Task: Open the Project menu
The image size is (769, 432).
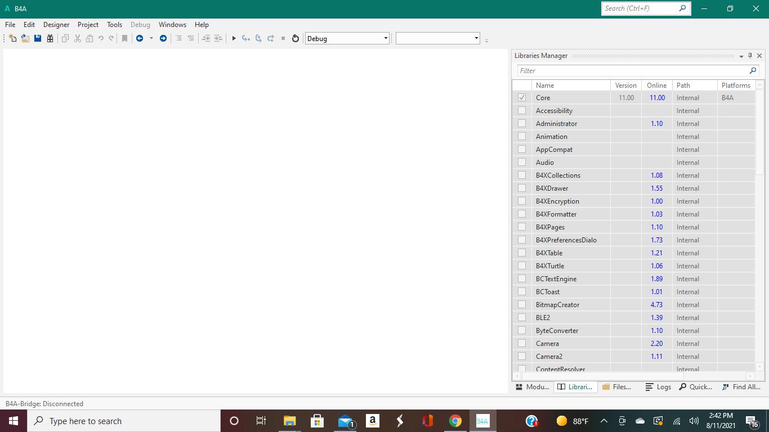Action: pyautogui.click(x=88, y=25)
